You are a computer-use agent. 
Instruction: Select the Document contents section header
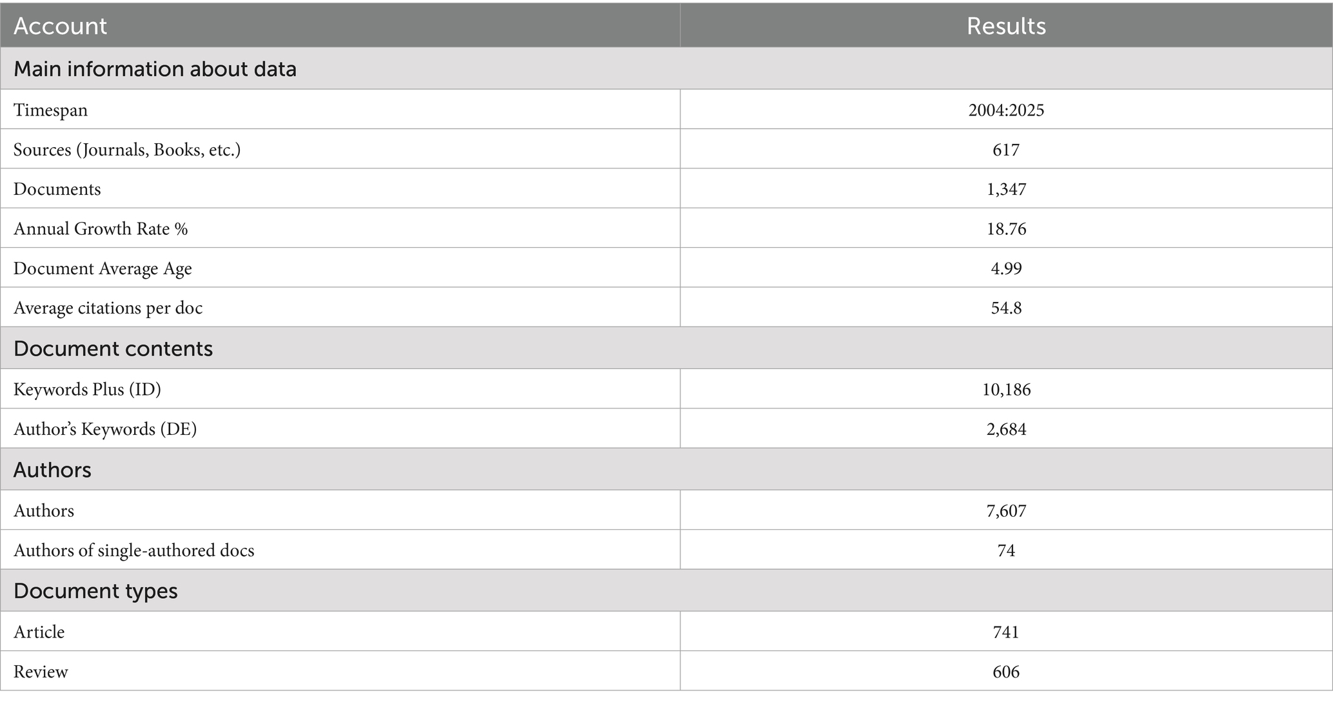(x=113, y=348)
